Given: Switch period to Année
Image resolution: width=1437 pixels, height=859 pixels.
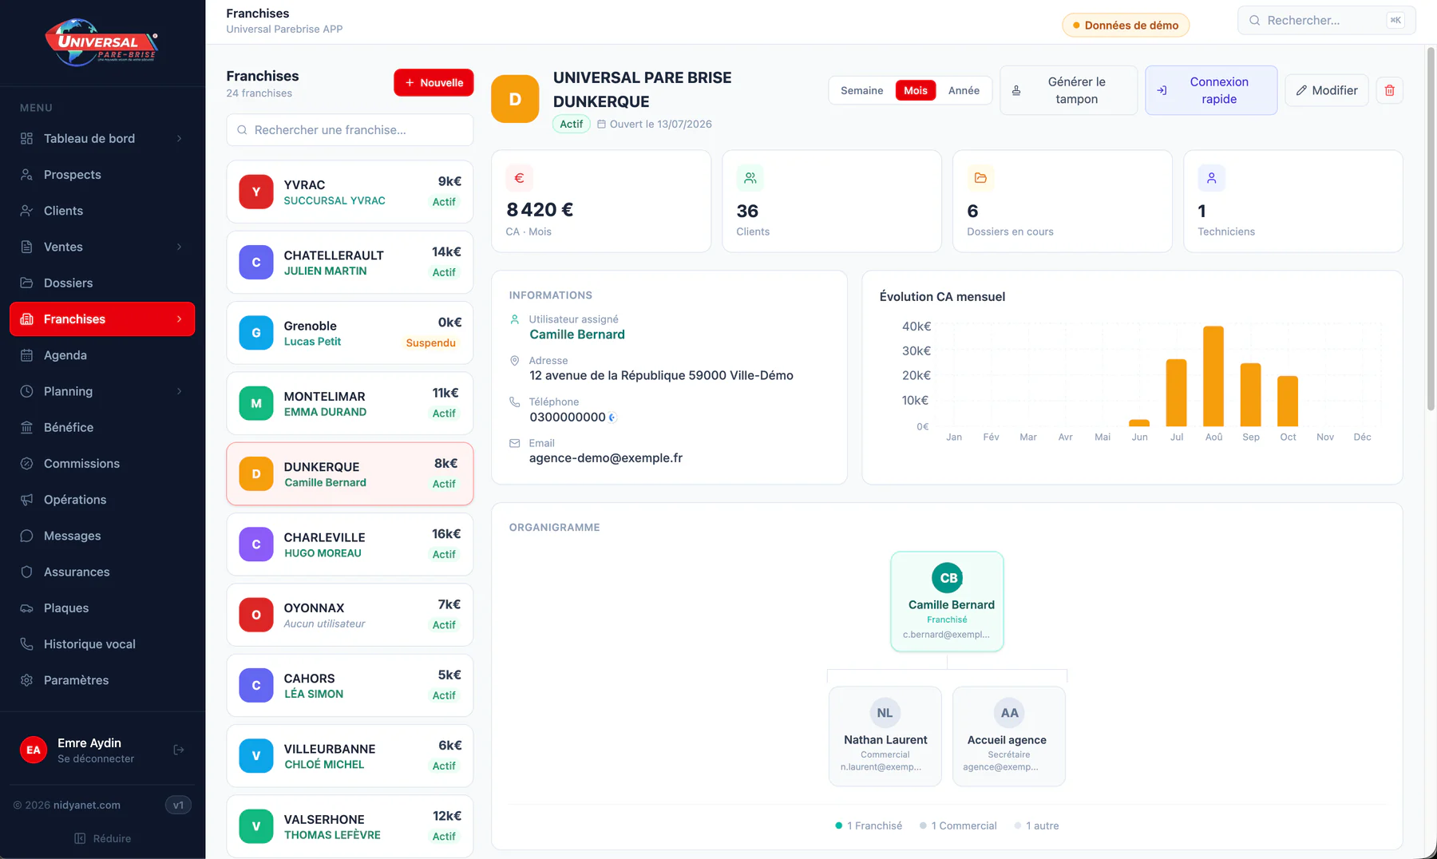Looking at the screenshot, I should pos(964,90).
